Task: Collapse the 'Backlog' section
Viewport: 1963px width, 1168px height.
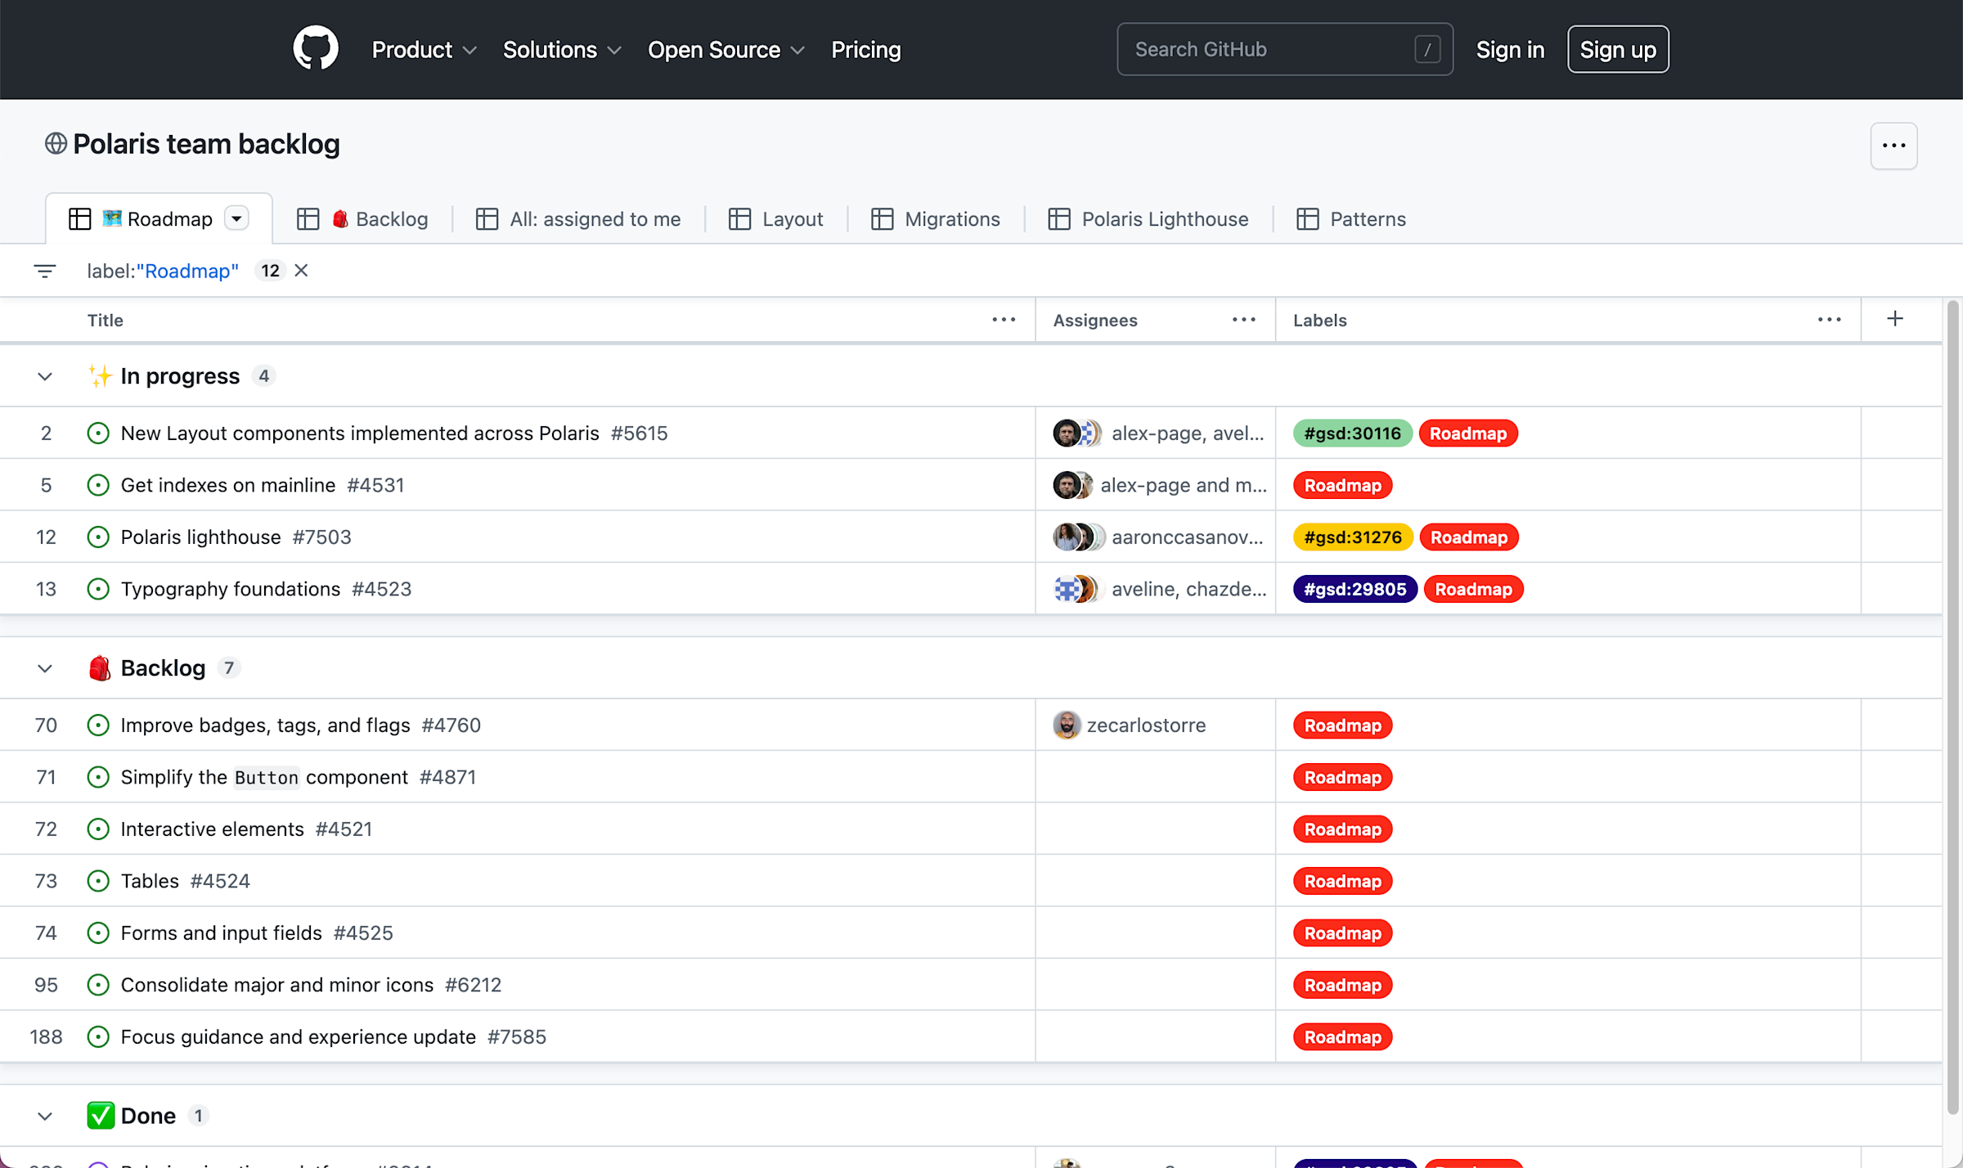Action: (x=46, y=667)
